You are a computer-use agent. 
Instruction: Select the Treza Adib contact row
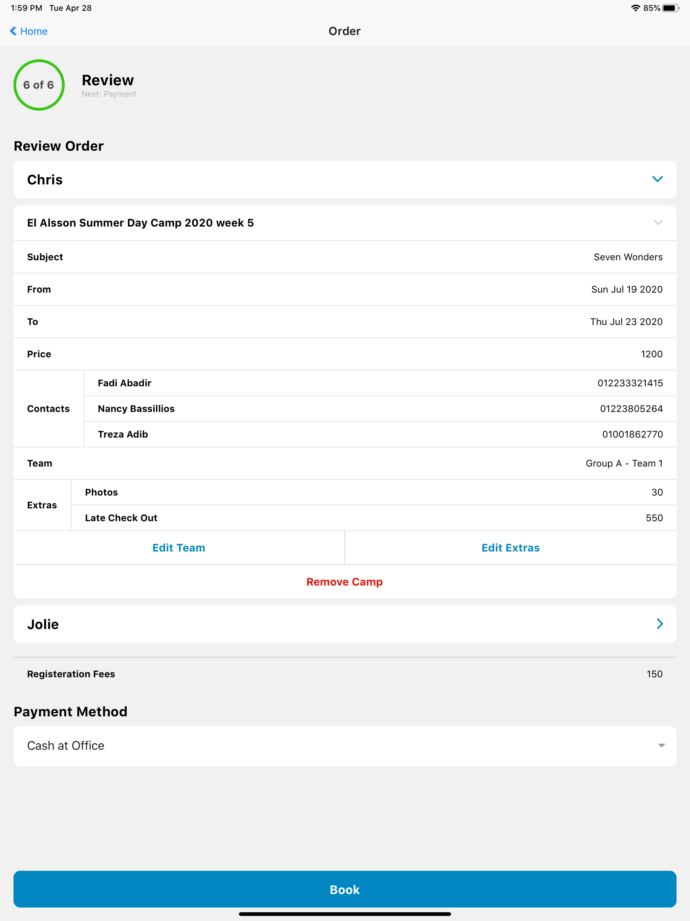(x=380, y=434)
